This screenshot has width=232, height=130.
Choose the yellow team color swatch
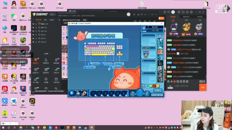158,86
